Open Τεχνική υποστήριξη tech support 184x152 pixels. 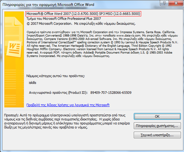tap(157, 135)
